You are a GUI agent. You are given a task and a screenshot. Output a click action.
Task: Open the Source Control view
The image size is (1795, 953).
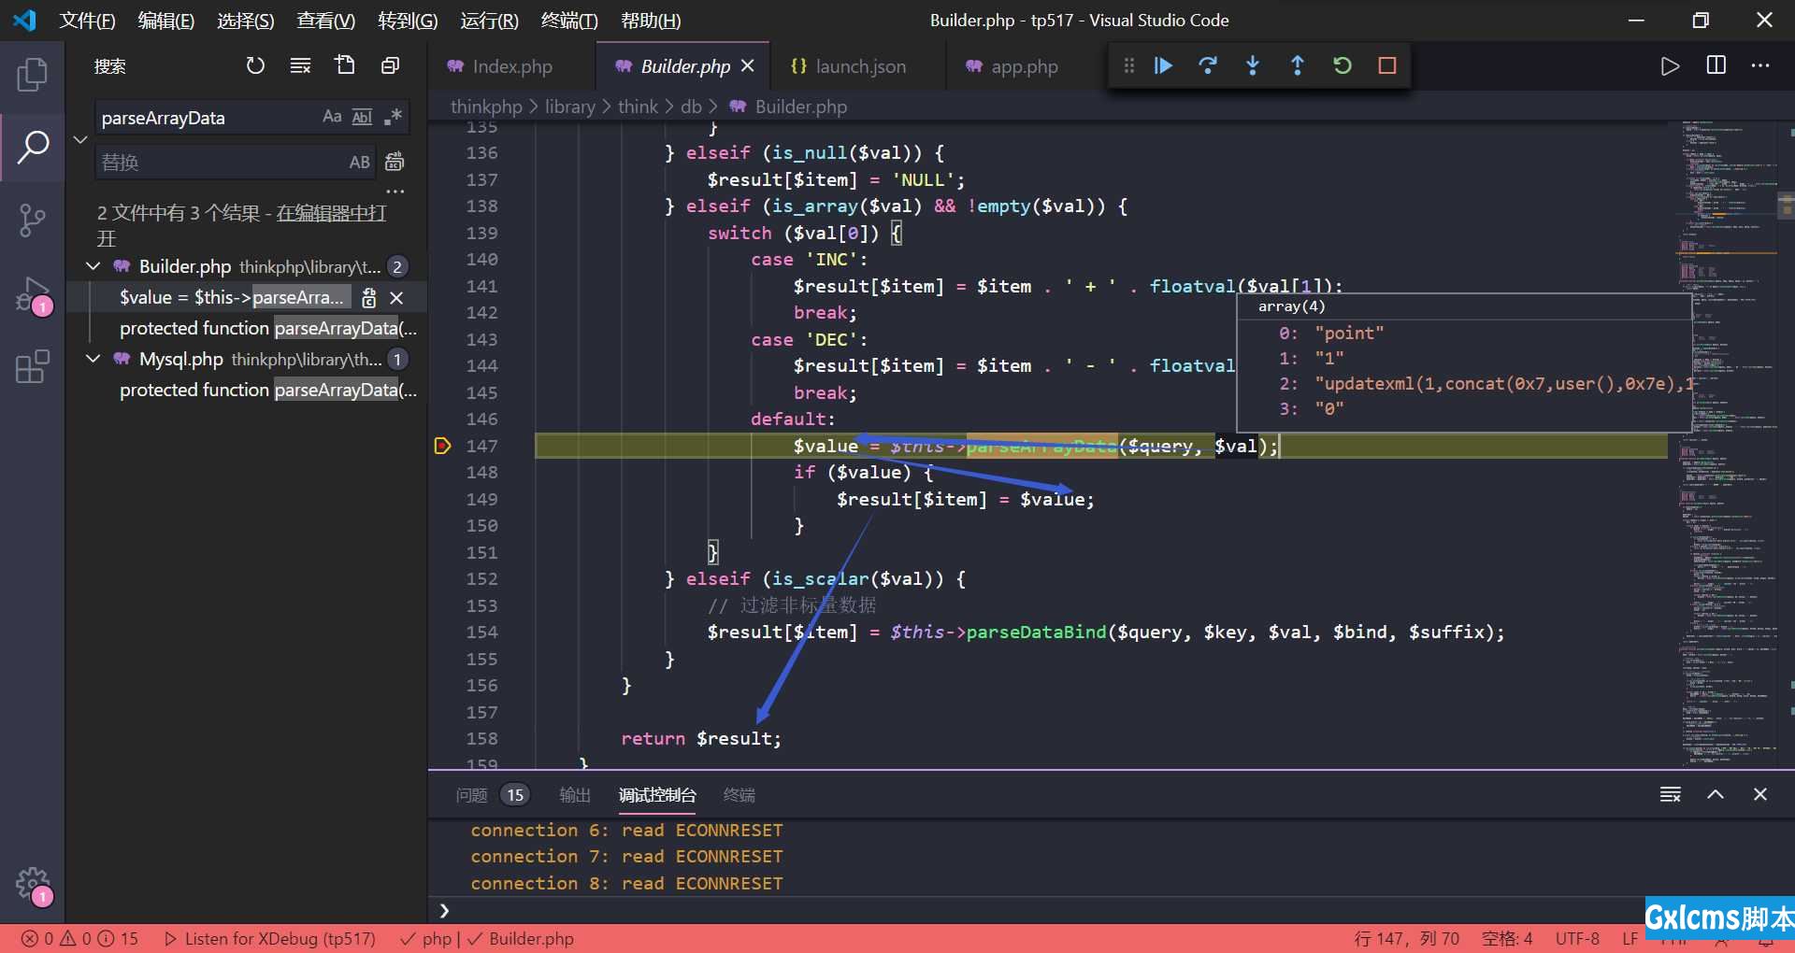point(32,221)
